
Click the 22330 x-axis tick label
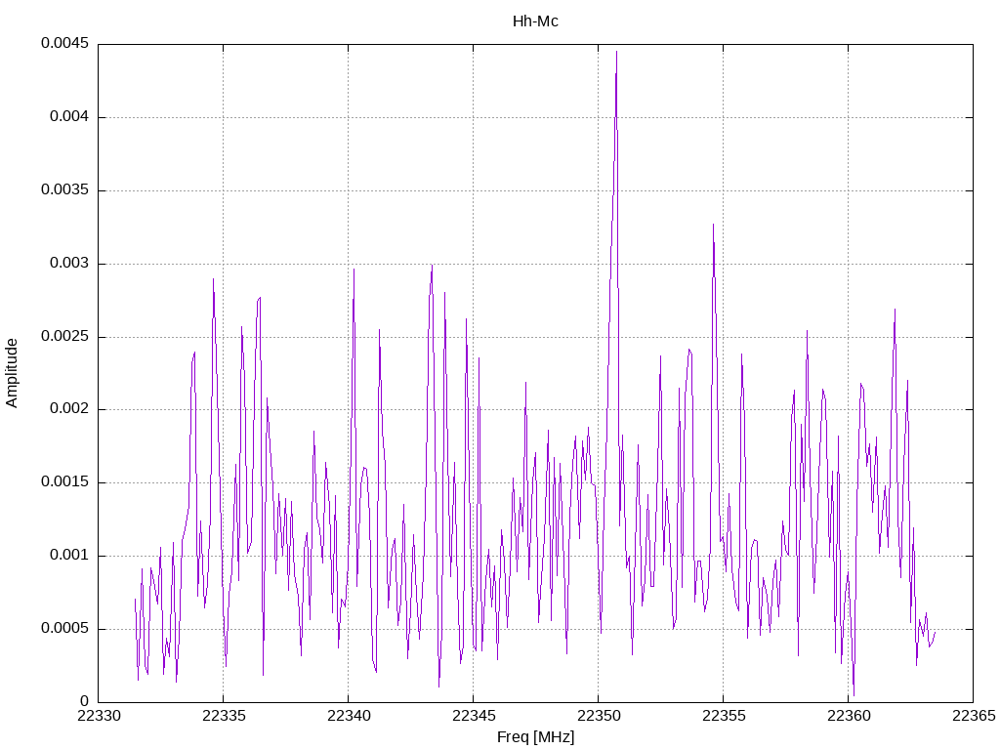point(98,718)
